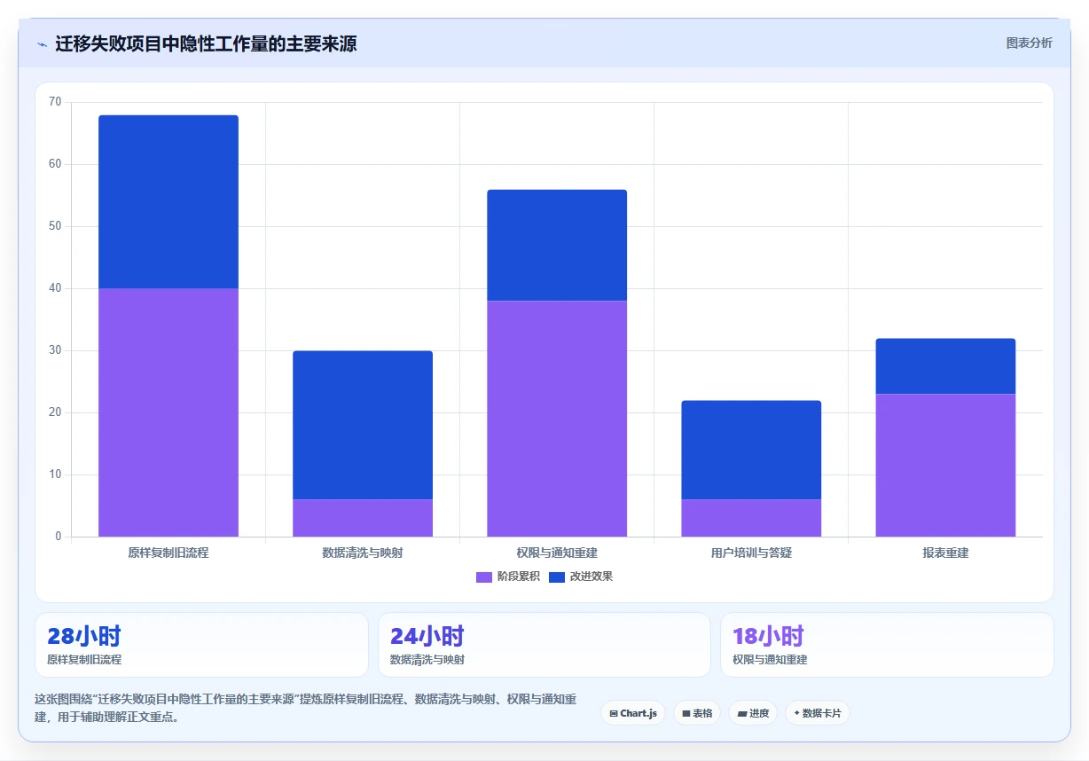Click the description paragraph under the cards

(x=307, y=708)
